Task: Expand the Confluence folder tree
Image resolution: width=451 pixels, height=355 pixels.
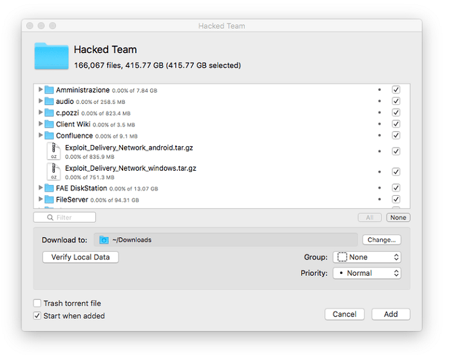Action: pyautogui.click(x=41, y=135)
